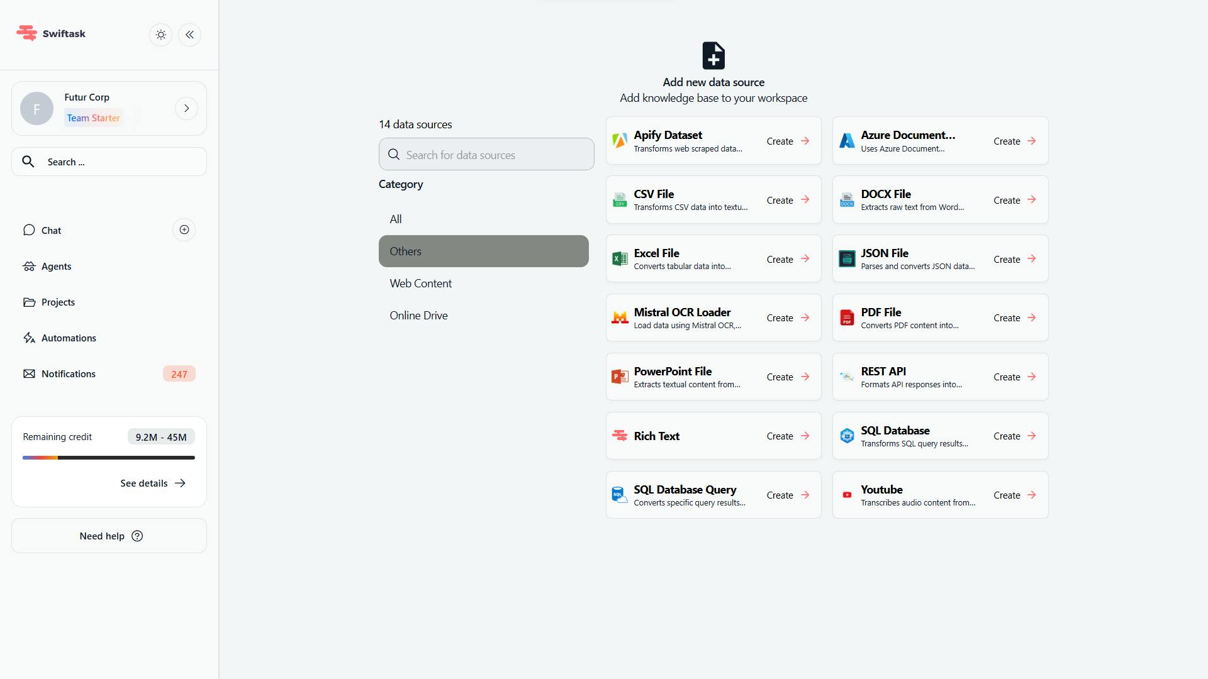Select the Web Content category
Screen dimensions: 1208x679
coord(420,284)
